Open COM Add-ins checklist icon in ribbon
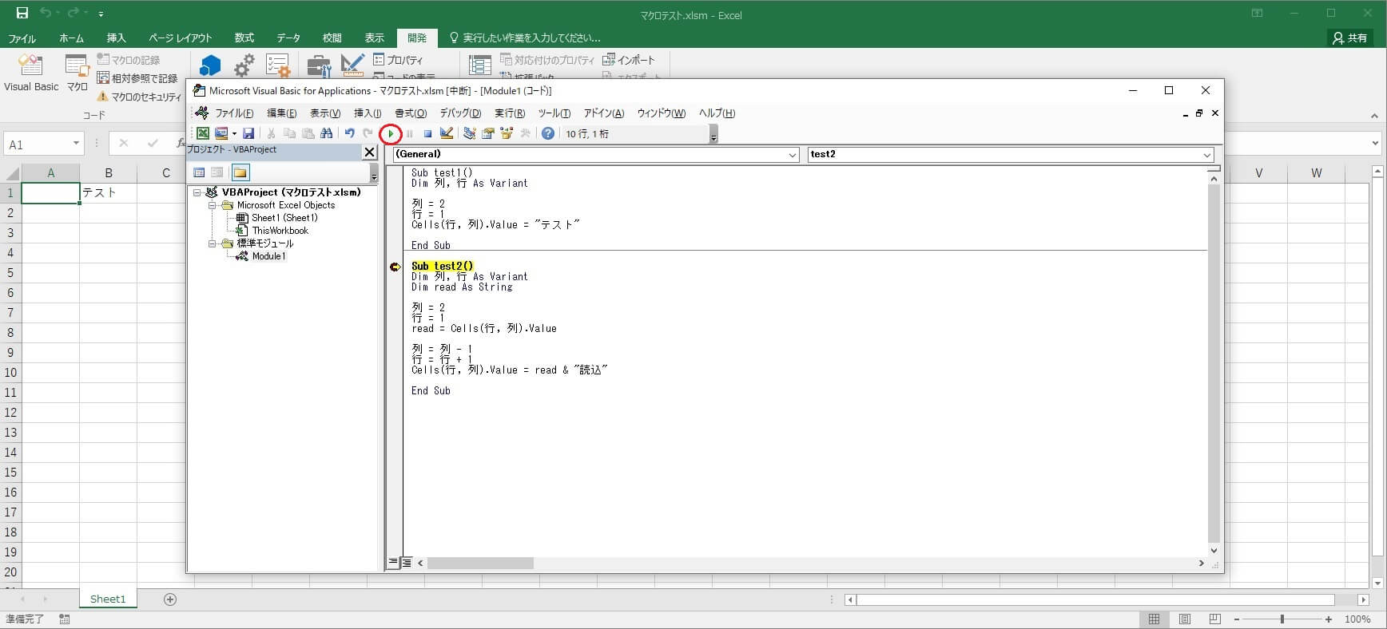1387x629 pixels. click(x=278, y=65)
